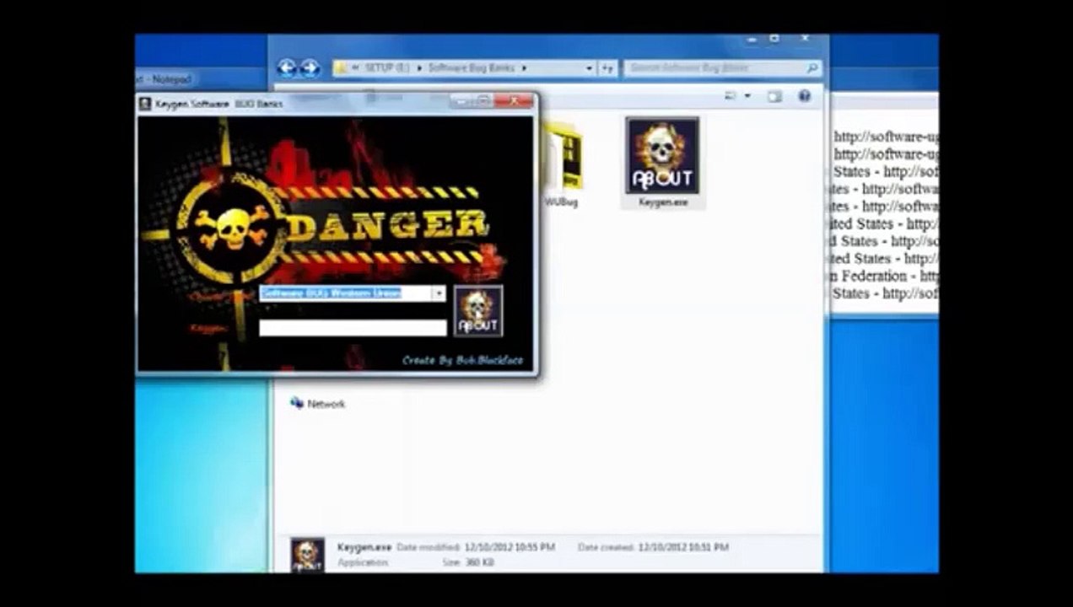Refresh the Explorer address bar
Viewport: 1073px width, 607px height.
click(607, 68)
